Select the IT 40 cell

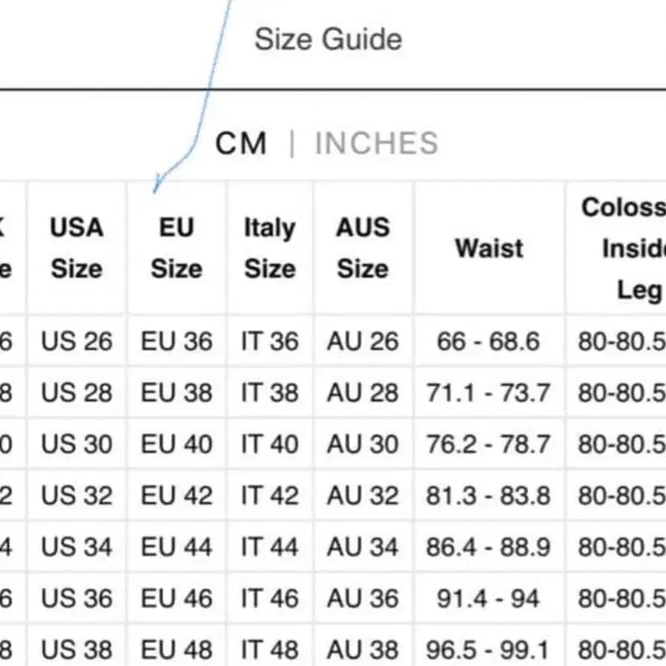(270, 444)
